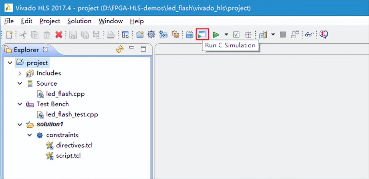Click the New Solution folder icon
Viewport: 369px width, 179px height.
140,35
